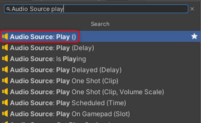Image resolution: width=201 pixels, height=123 pixels.
Task: Click speaker icon beside Play One Shot (Clip, Volume Scale)
Action: [x=5, y=92]
